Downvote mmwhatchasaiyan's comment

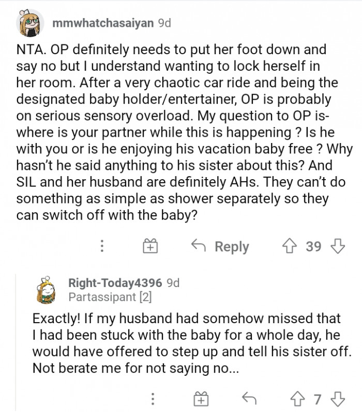(337, 246)
